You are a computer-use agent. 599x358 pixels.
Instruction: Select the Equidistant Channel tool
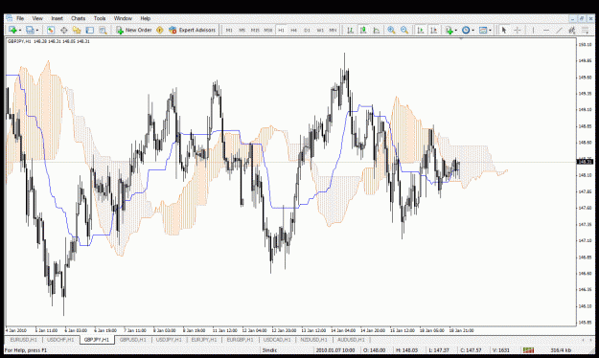[572, 30]
